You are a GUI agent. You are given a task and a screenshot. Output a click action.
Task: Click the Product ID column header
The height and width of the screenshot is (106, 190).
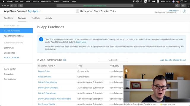(x=114, y=66)
